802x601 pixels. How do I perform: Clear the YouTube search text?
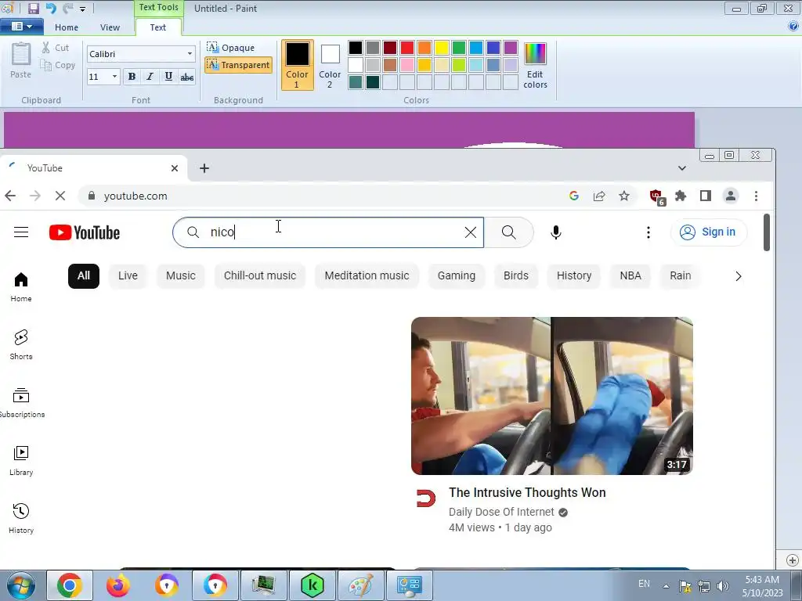(x=470, y=232)
